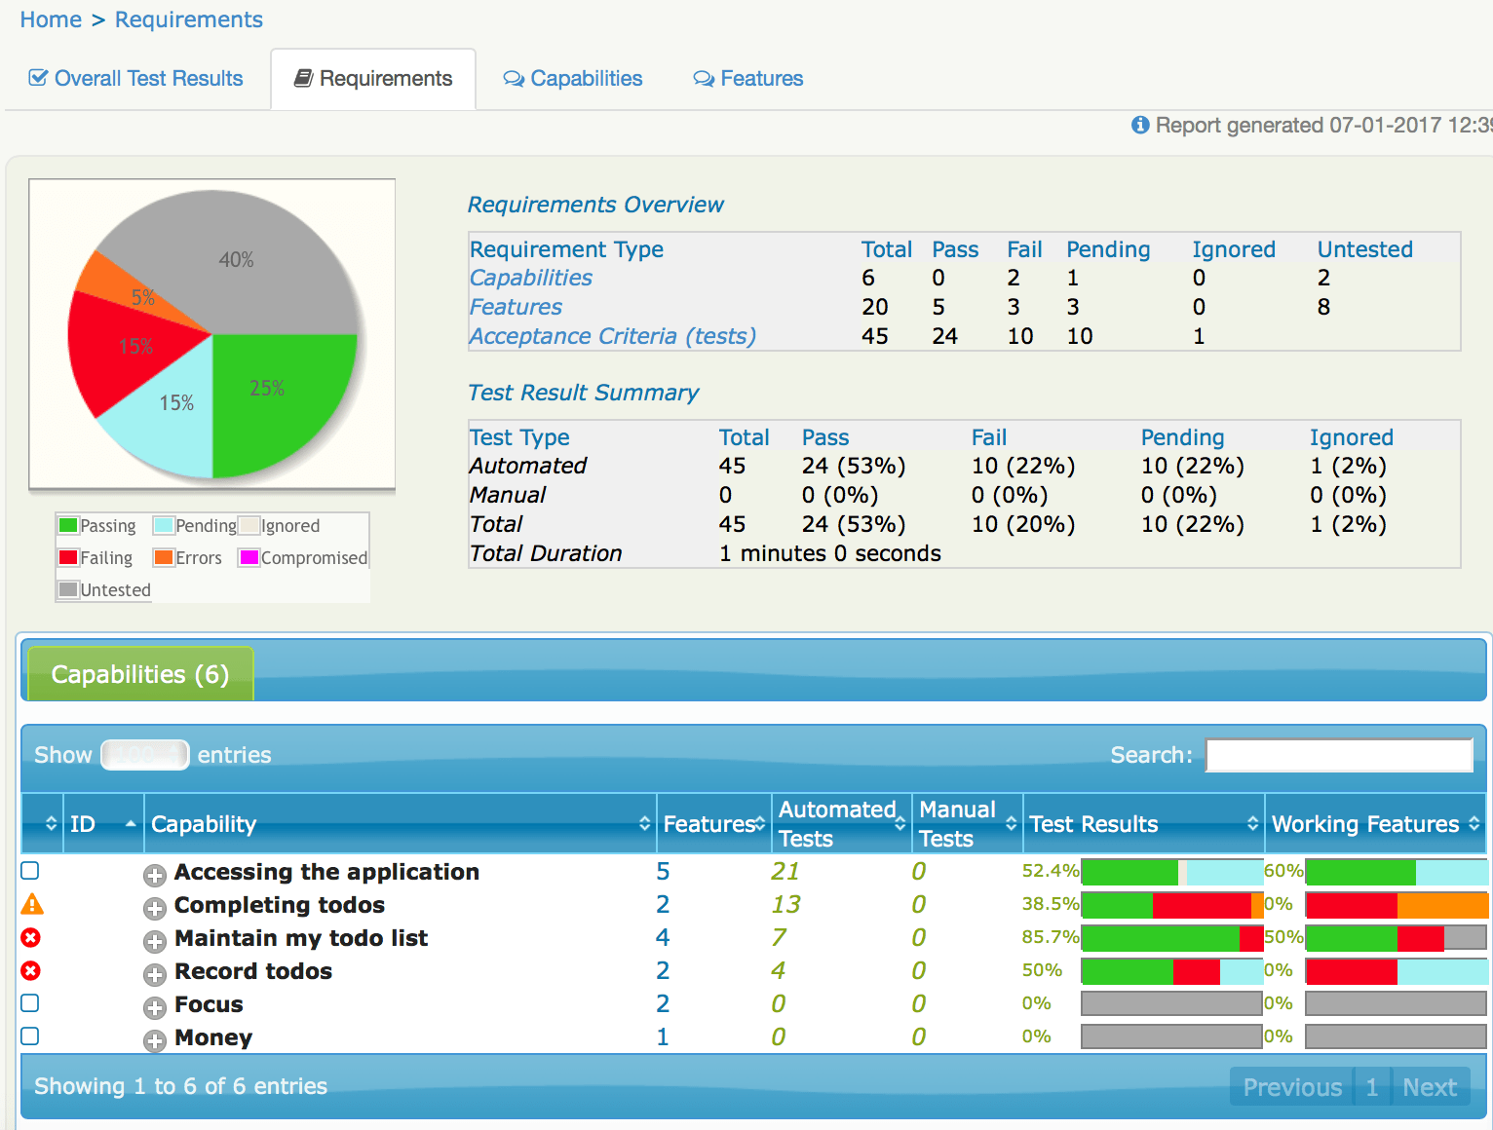Go to the Next page of entries
This screenshot has height=1130, width=1493.
click(1429, 1087)
